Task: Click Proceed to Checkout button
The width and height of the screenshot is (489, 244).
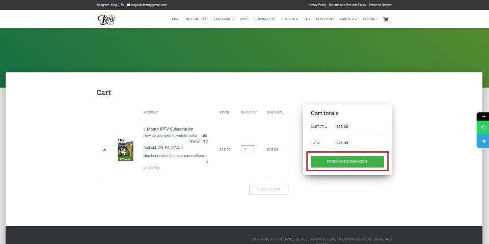Action: pyautogui.click(x=347, y=161)
